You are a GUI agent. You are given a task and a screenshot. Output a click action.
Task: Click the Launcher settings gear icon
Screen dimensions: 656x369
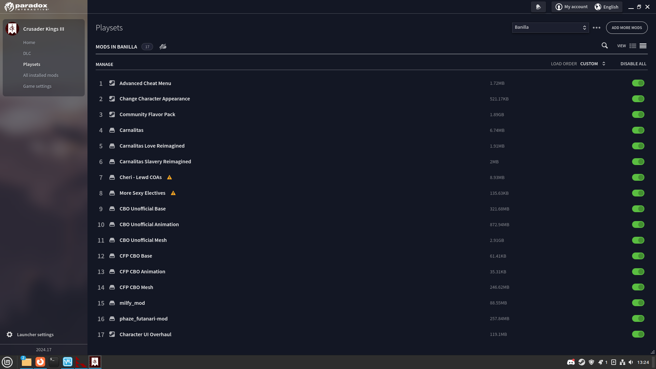(x=10, y=334)
